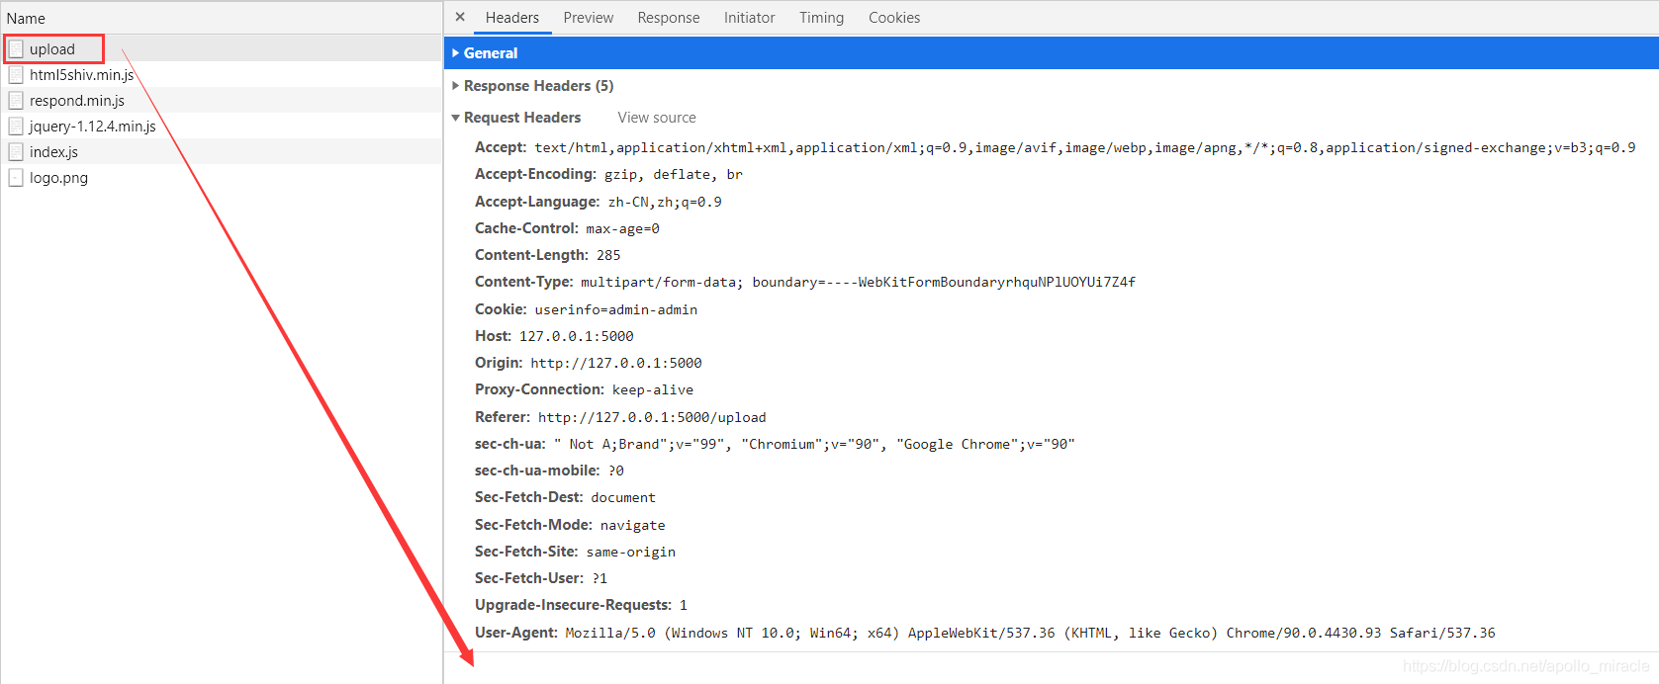Click the Name column header
1659x684 pixels.
tap(26, 18)
